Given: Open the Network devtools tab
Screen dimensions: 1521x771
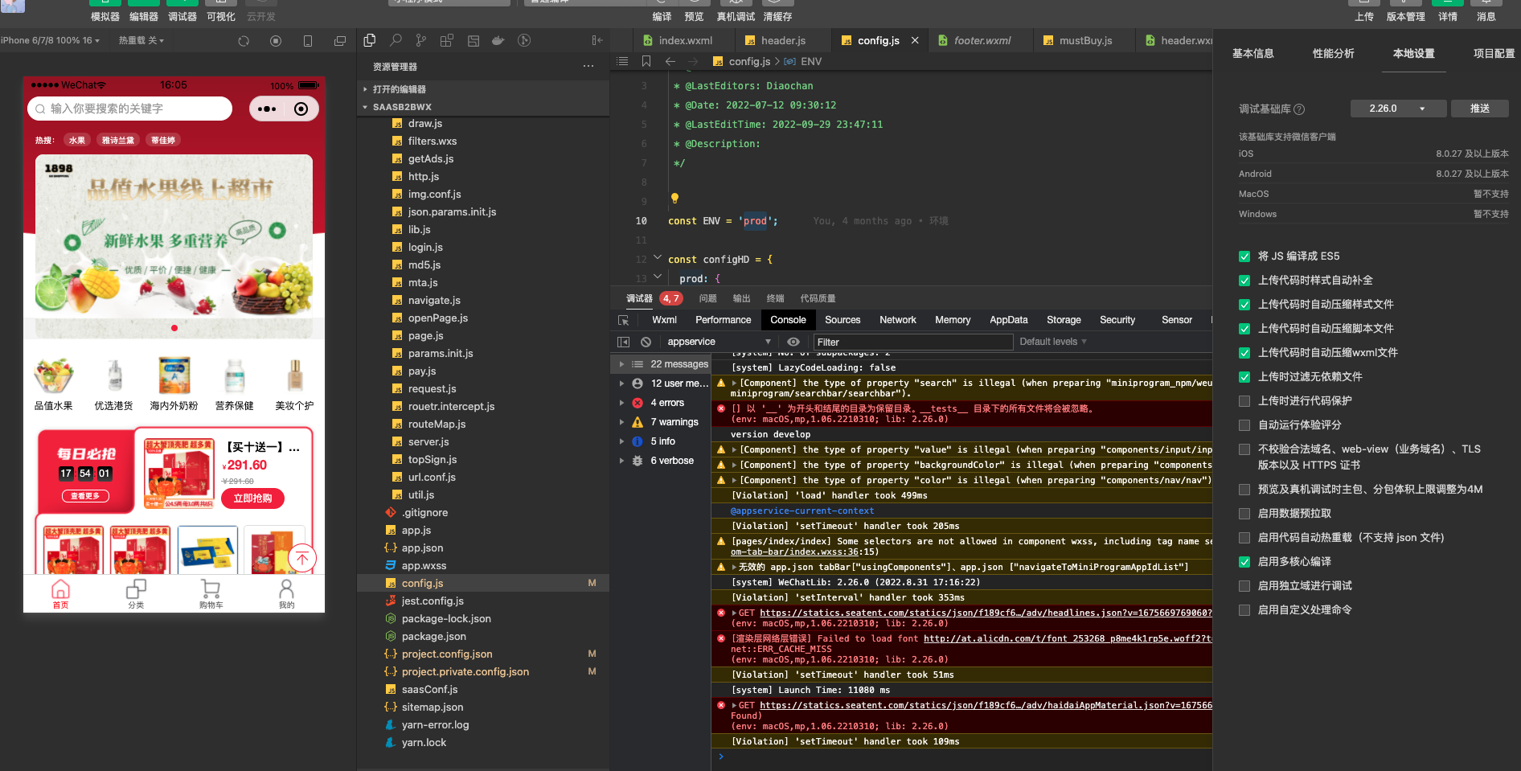Looking at the screenshot, I should [898, 320].
